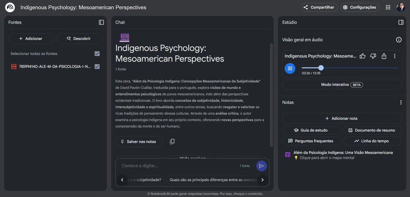Open Configurações menu

pos(360,7)
